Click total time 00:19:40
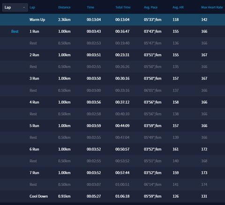Viewport: 225px width, 205px height. pyautogui.click(x=122, y=43)
